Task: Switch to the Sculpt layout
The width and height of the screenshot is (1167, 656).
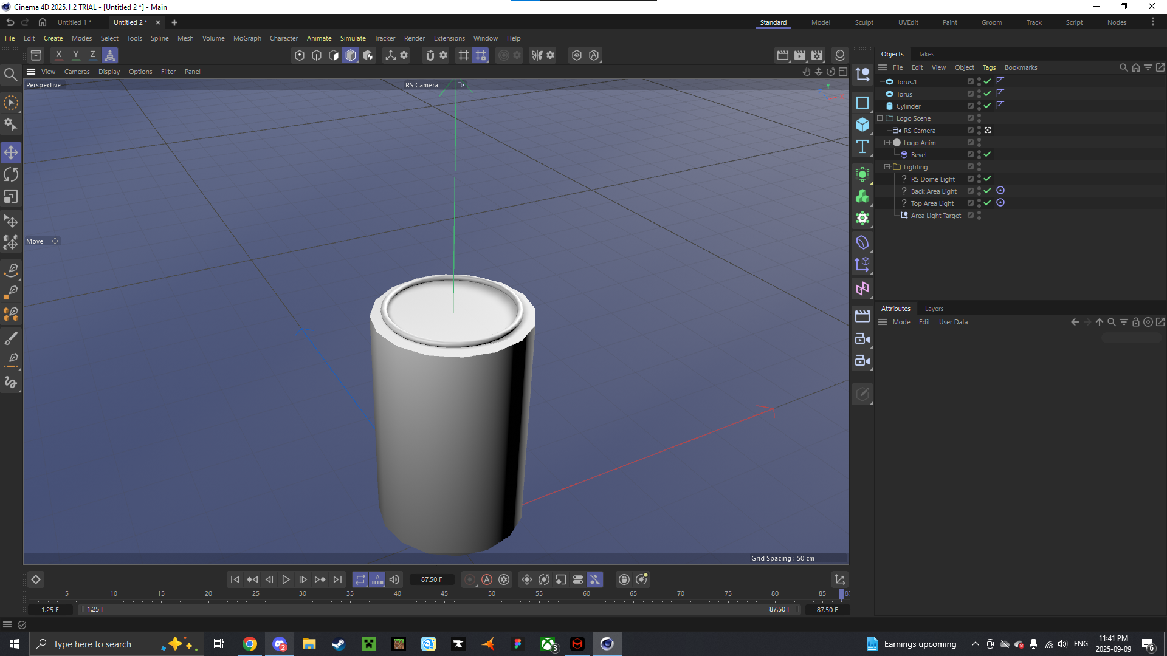Action: pos(864,22)
